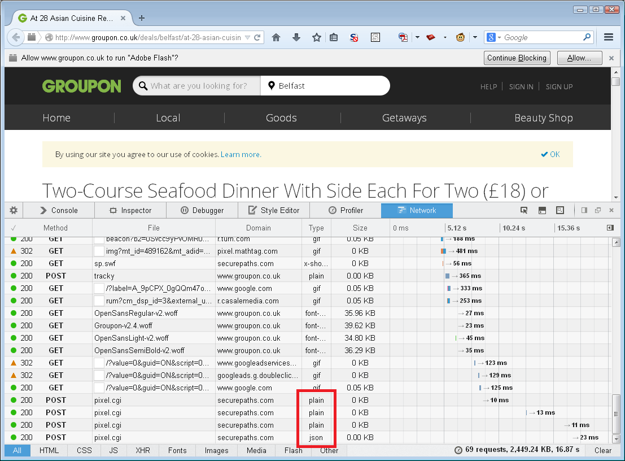Click the boxed S toolbar icon
625x461 pixels.
click(x=375, y=37)
